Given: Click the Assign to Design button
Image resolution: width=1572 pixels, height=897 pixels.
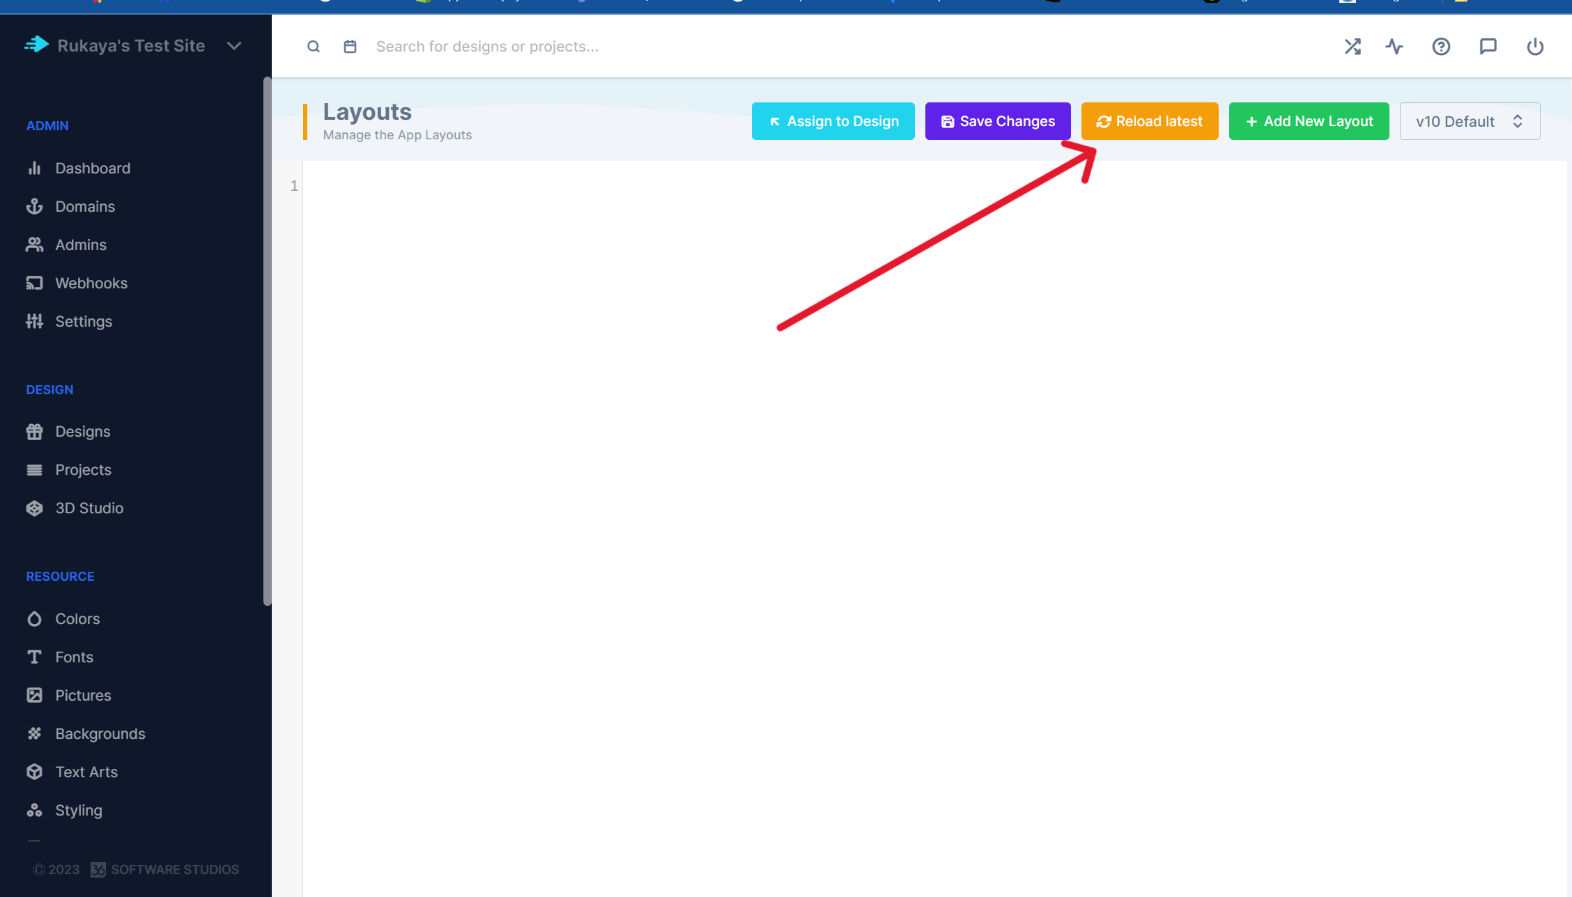Looking at the screenshot, I should click(833, 121).
